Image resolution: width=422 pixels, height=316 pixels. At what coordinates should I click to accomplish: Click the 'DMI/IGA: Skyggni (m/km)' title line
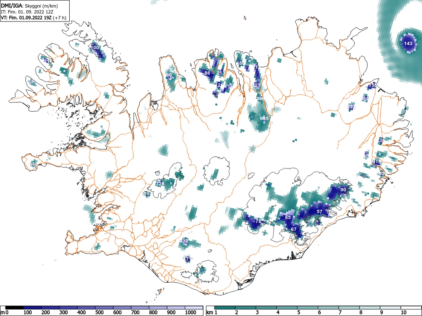30,6
